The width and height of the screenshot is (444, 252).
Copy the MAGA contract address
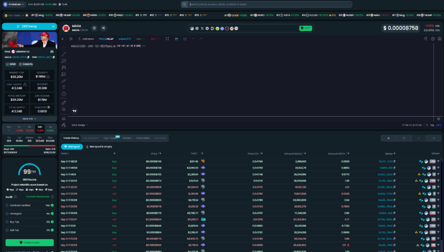pyautogui.click(x=28, y=57)
